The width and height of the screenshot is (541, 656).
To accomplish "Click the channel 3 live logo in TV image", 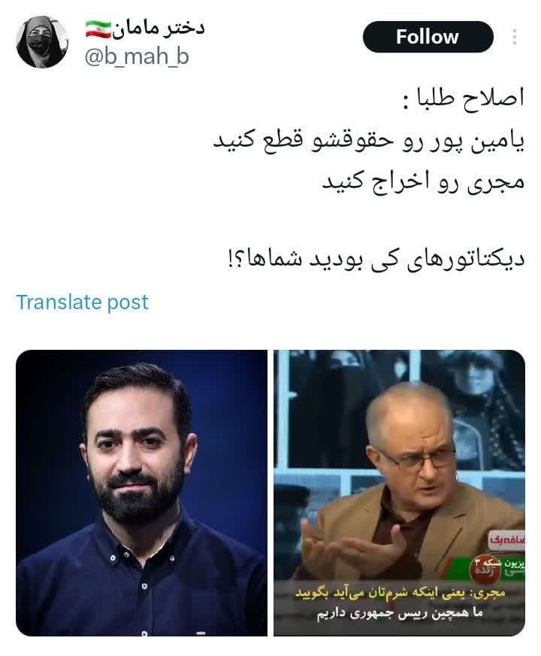I will [485, 569].
